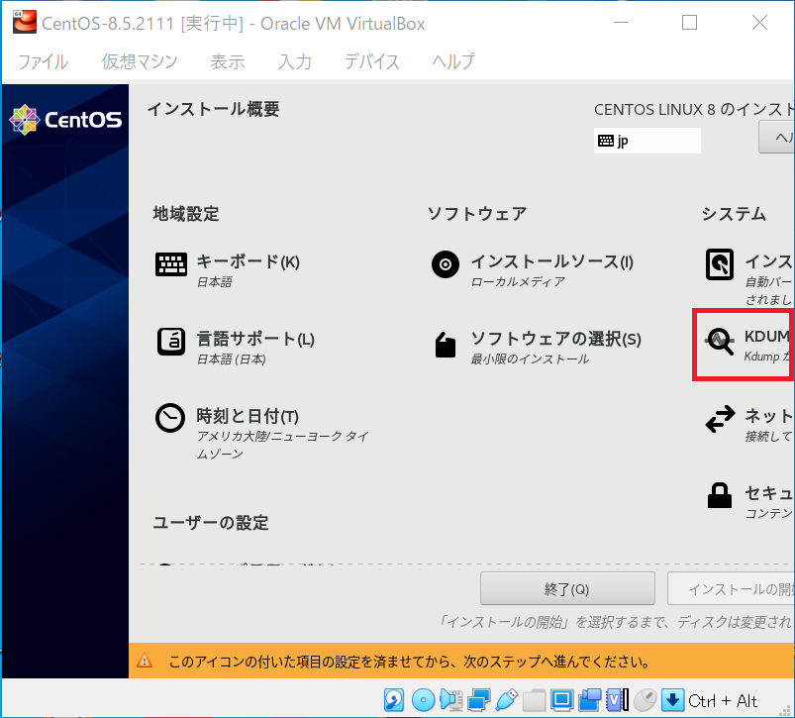This screenshot has width=795, height=718.
Task: Click the 終了(Q) button
Action: pyautogui.click(x=567, y=588)
